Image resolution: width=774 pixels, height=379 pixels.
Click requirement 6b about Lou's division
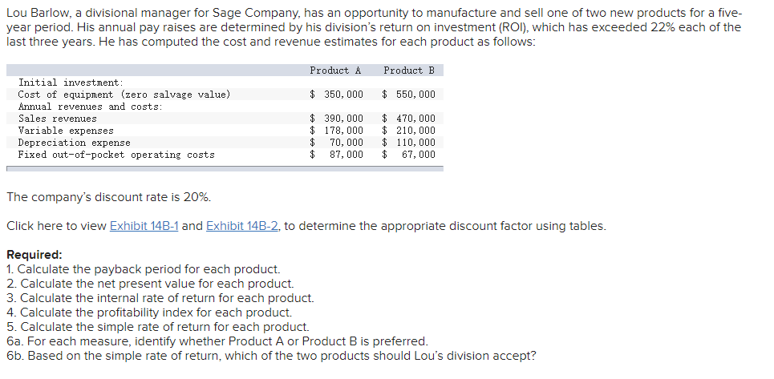click(x=271, y=356)
